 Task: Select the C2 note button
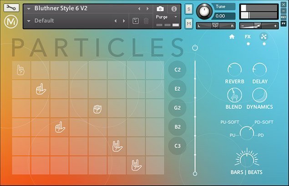click(x=177, y=70)
